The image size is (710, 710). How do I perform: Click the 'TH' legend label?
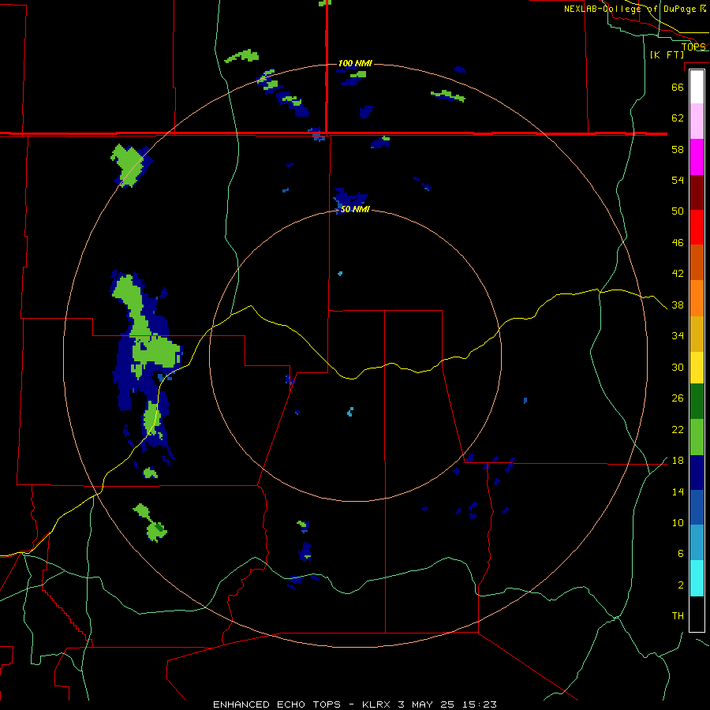[678, 616]
